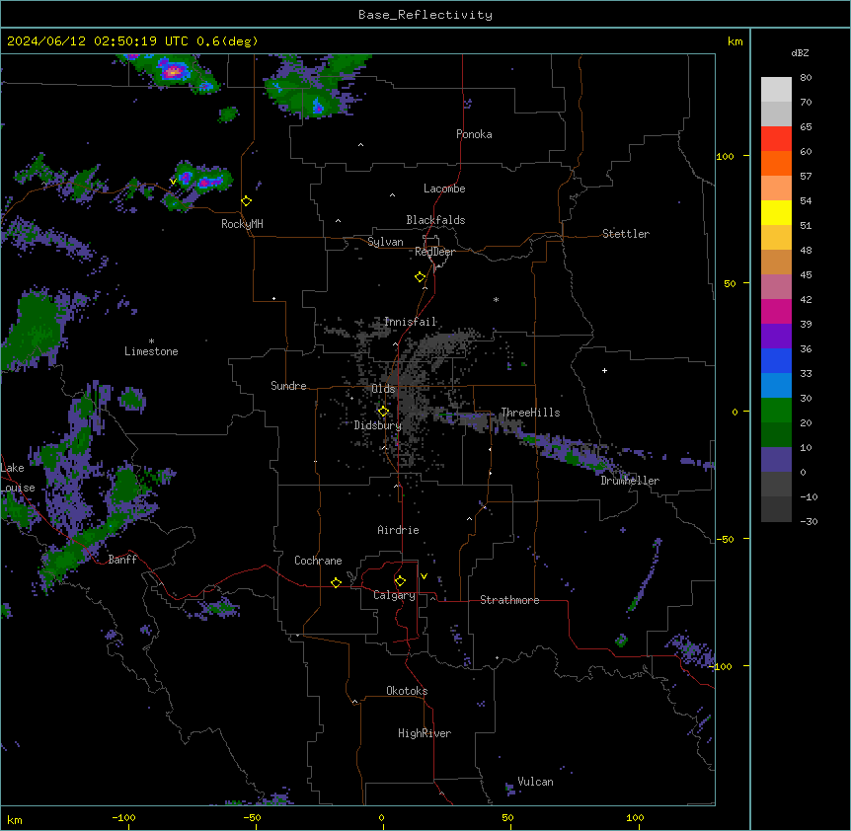
Task: Select the RedDeer city label
Action: coord(434,252)
